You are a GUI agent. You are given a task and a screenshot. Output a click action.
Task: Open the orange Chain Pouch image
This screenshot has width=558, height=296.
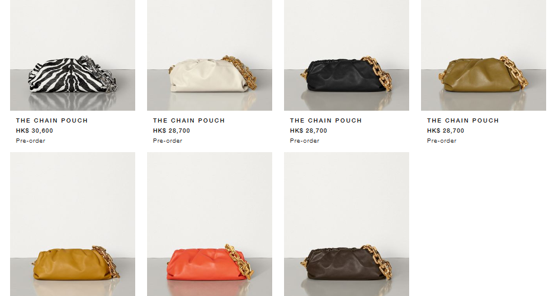[209, 224]
